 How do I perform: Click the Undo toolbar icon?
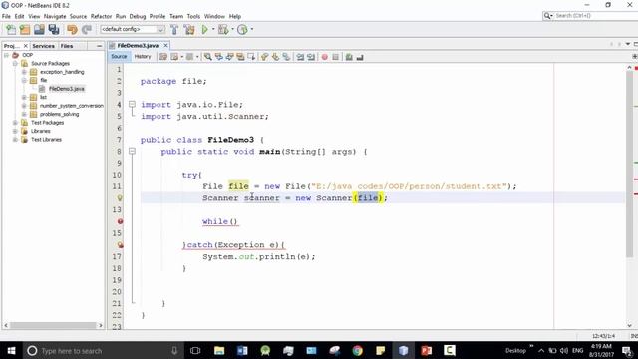[x=72, y=29]
